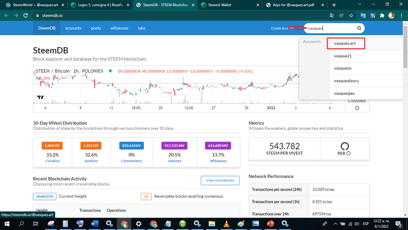Switch to Logro 5, consigna 4 tab
The width and height of the screenshot is (408, 230).
[x=100, y=5]
